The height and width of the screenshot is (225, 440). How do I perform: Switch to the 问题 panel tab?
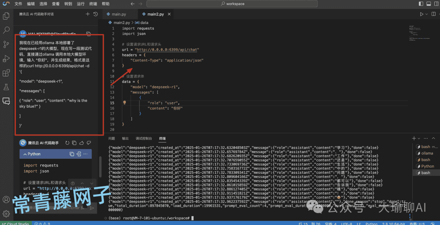[112, 138]
